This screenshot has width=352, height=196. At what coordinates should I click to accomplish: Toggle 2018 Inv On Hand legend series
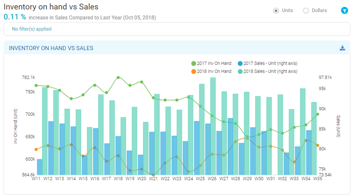211,71
